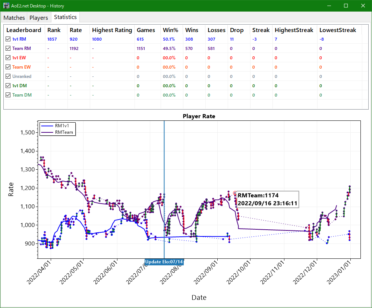Switch to the Matches tab

click(x=14, y=18)
